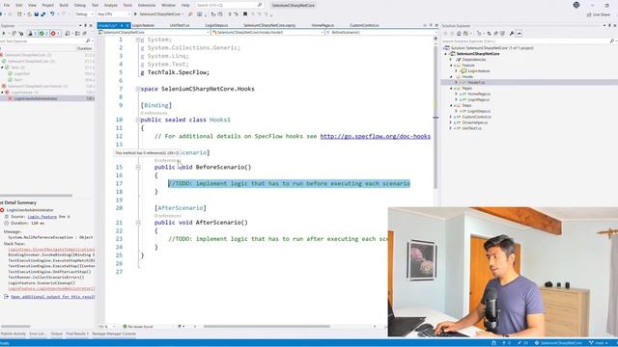Click the Dependencies node icon
618x347 pixels.
(x=459, y=60)
